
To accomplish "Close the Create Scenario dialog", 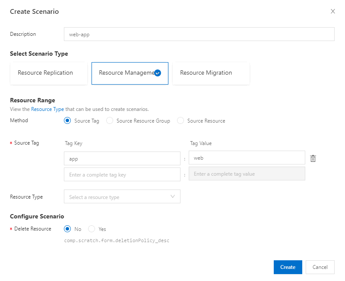I will [332, 11].
